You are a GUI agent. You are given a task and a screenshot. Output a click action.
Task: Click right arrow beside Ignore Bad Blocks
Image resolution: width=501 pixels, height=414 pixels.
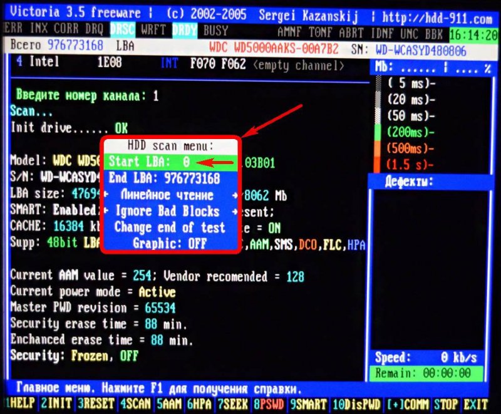(x=235, y=211)
